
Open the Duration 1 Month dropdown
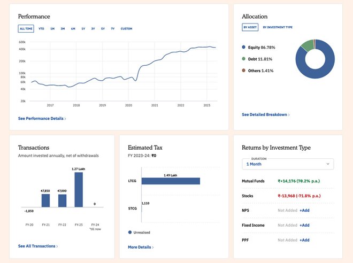pos(288,164)
